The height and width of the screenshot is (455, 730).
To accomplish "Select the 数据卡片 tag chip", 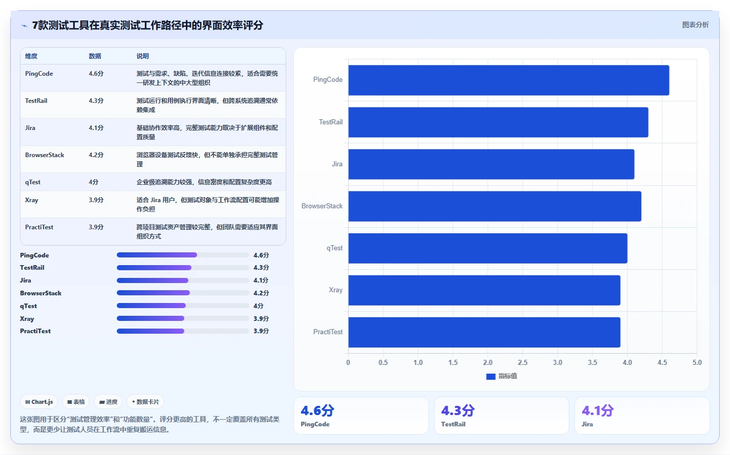I will [x=145, y=402].
